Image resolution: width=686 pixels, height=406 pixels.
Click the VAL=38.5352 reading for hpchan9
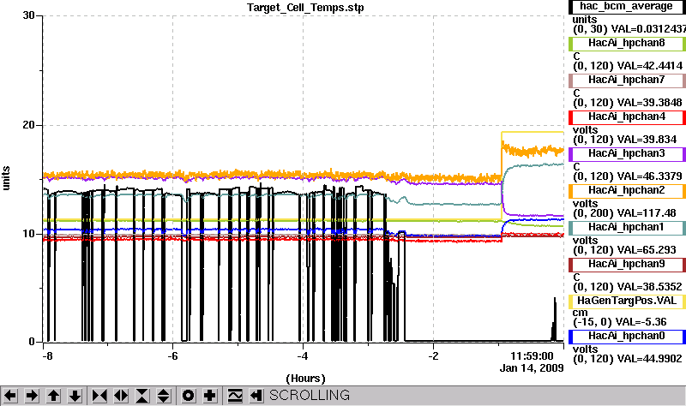[650, 287]
